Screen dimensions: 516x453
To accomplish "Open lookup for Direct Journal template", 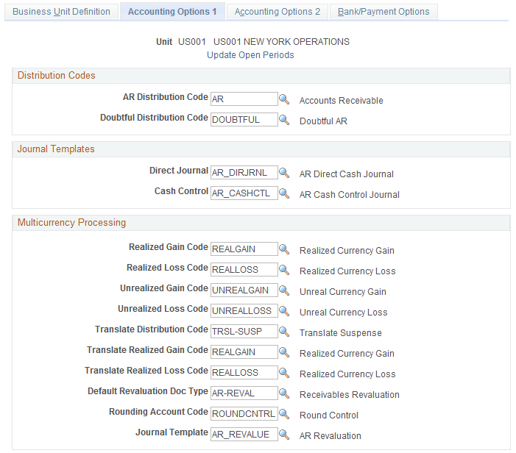I will [284, 173].
